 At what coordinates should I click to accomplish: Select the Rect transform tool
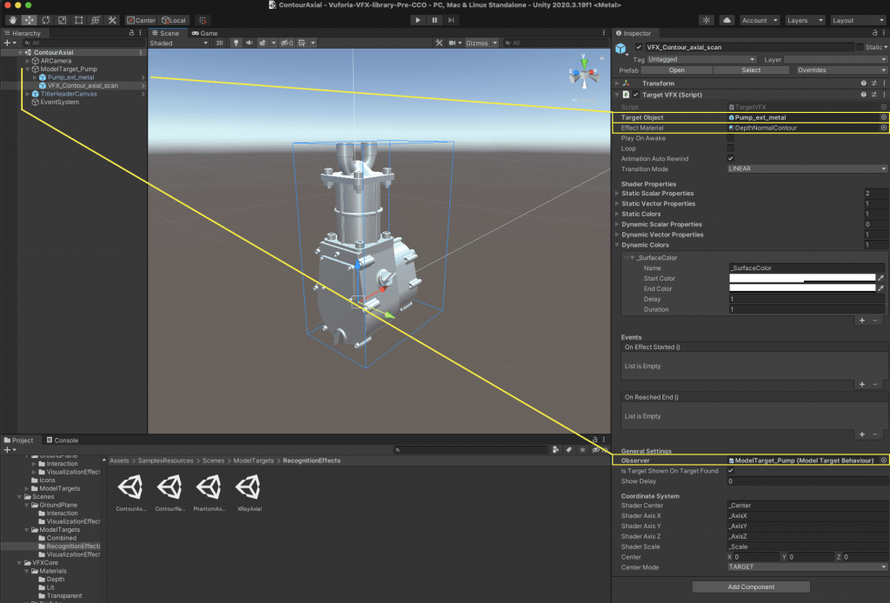coord(78,20)
